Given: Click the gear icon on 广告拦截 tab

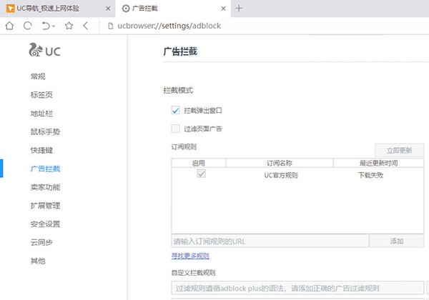Looking at the screenshot, I should [126, 9].
